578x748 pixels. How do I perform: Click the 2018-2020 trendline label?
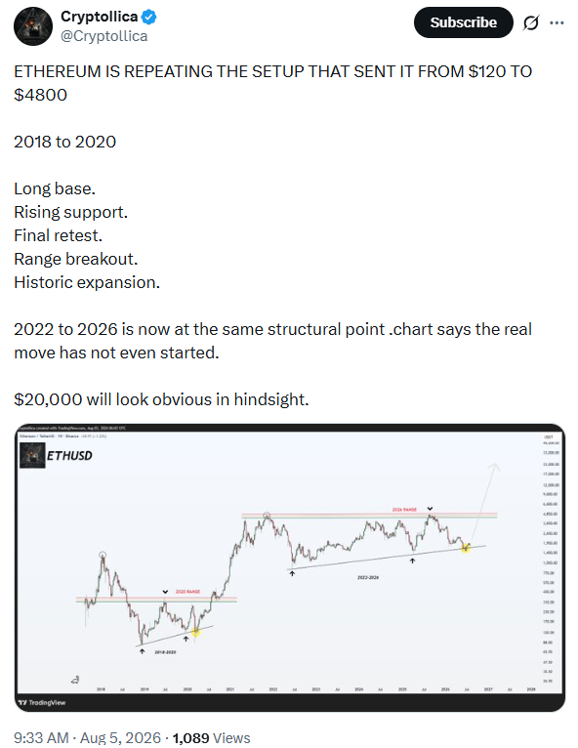tap(165, 651)
